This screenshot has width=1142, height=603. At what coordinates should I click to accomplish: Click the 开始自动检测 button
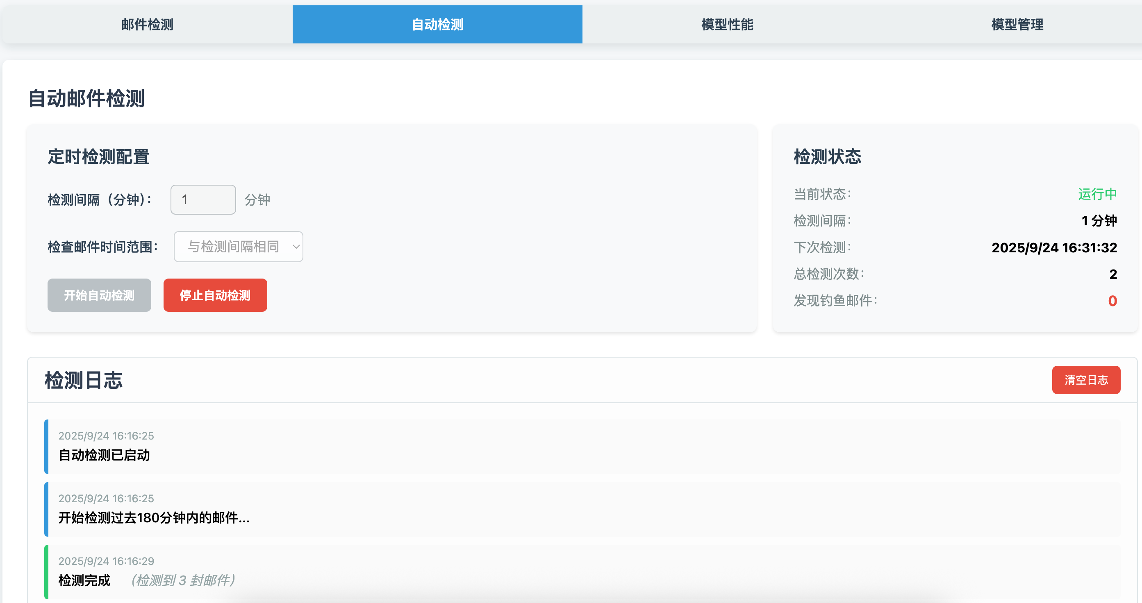99,295
